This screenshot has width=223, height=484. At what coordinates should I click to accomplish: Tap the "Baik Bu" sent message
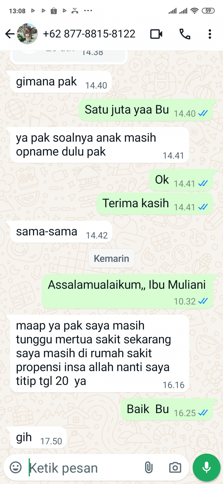[x=167, y=409]
